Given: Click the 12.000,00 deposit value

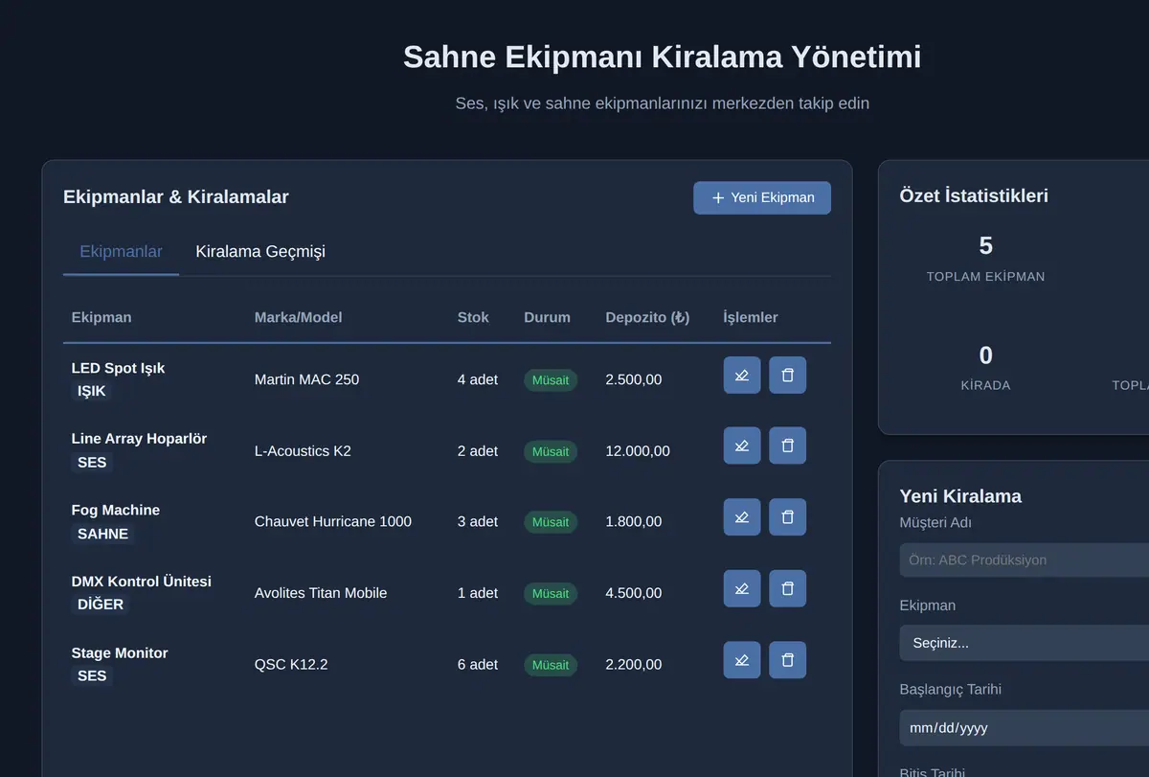Looking at the screenshot, I should 638,451.
